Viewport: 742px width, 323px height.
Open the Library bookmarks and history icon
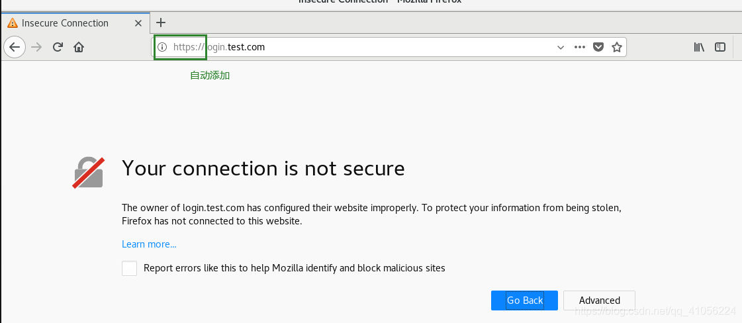pos(699,47)
